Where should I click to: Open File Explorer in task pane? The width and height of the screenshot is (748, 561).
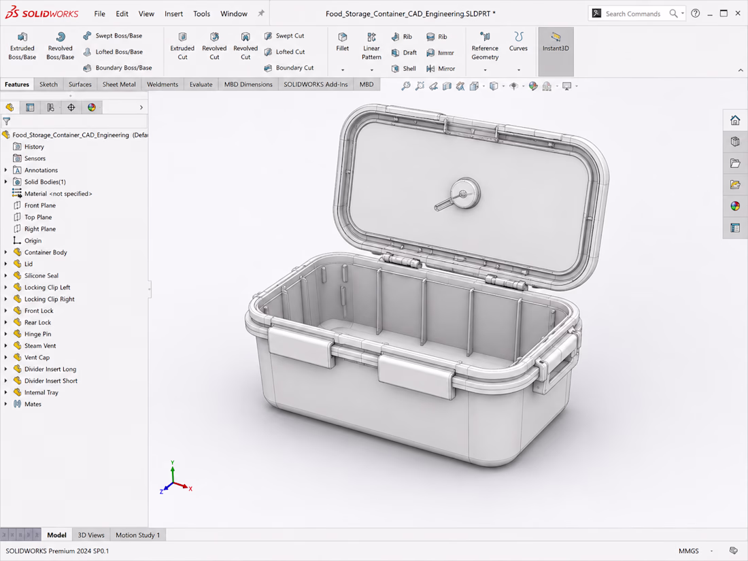[735, 163]
